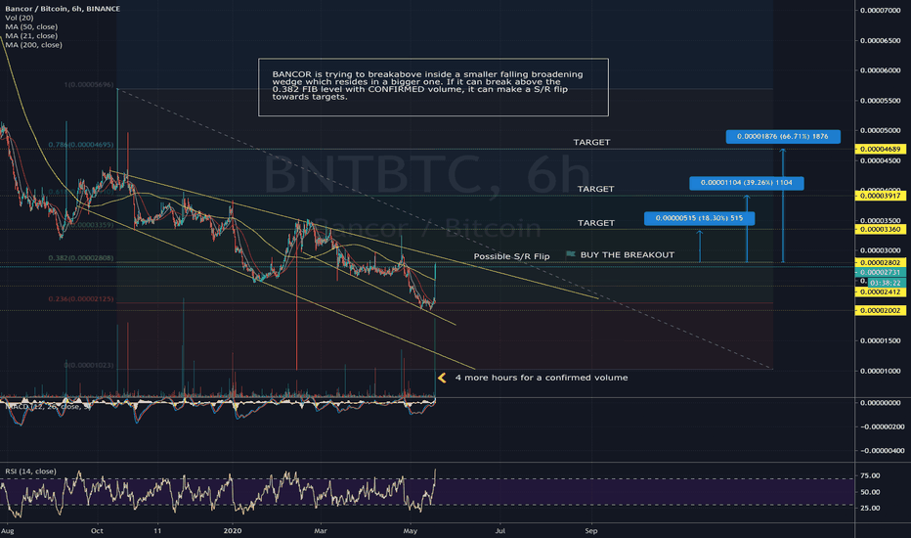911x538 pixels.
Task: Click 0.00004500 on the price axis
Action: click(x=880, y=161)
